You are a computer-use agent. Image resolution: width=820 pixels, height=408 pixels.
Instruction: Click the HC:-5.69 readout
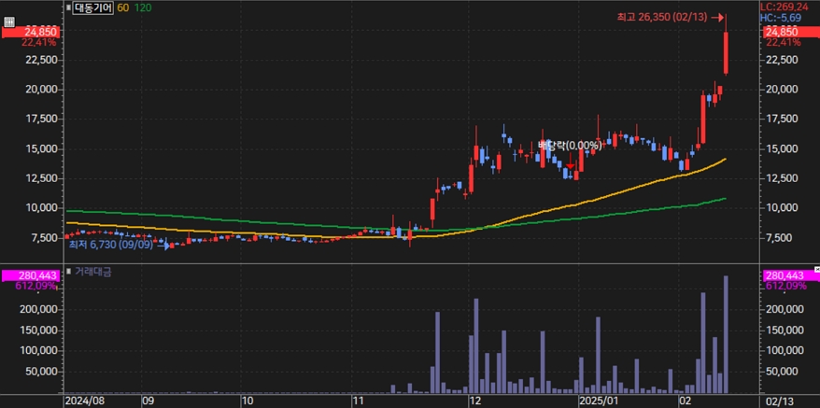click(783, 18)
